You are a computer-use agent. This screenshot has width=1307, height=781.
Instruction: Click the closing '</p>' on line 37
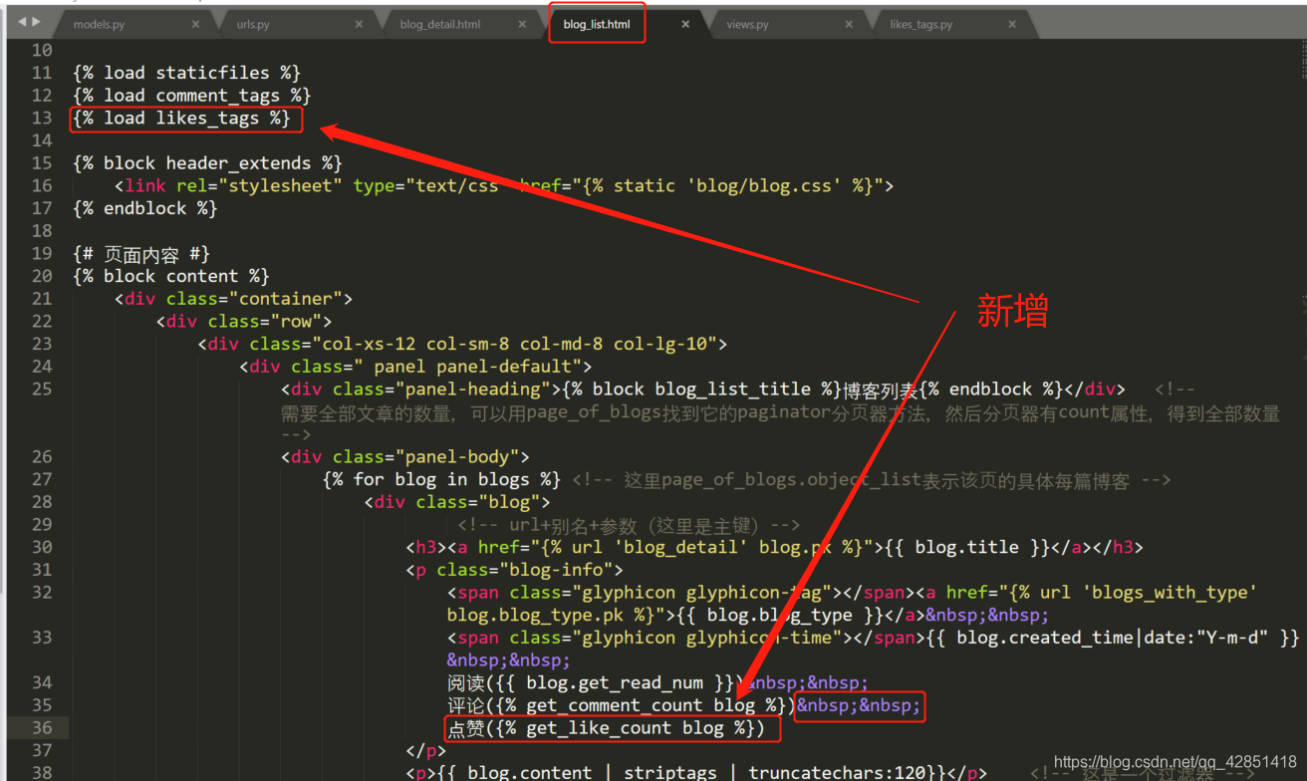tap(425, 751)
